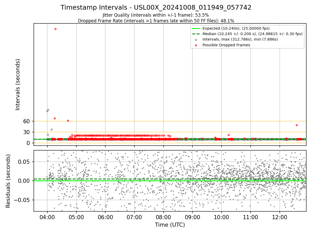
Task: Click the Median (10.245 +/- 0.200 s) legend entry
Action: pos(252,34)
